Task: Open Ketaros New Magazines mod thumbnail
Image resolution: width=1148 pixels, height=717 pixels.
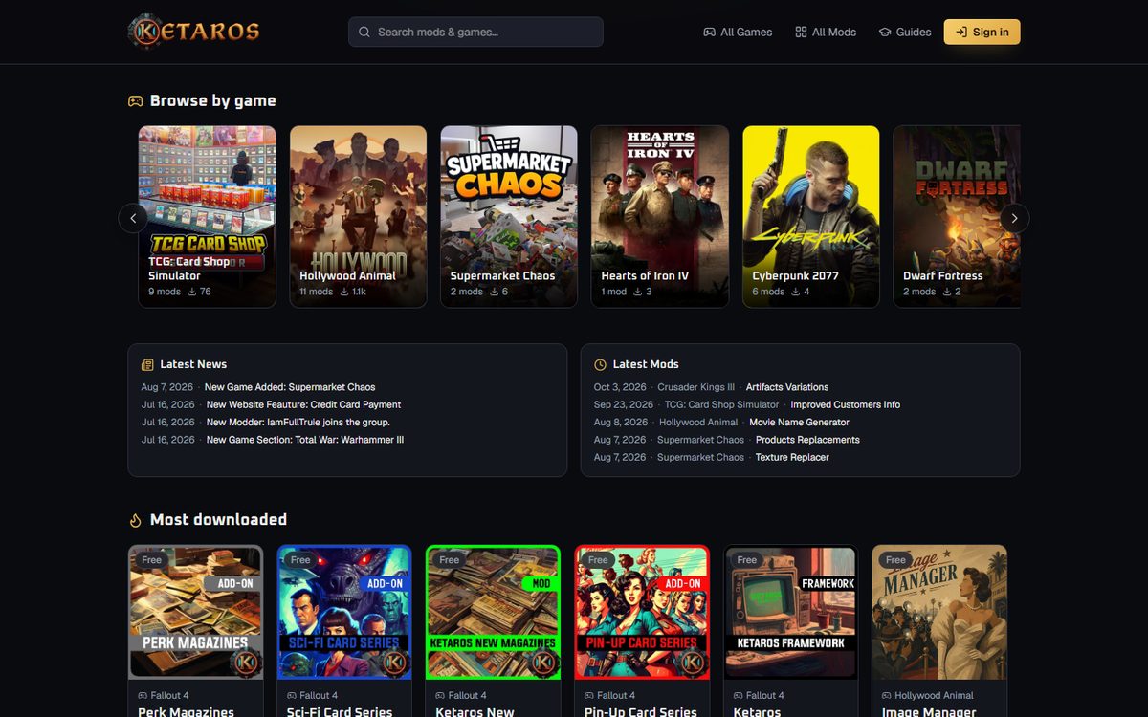Action: 493,612
